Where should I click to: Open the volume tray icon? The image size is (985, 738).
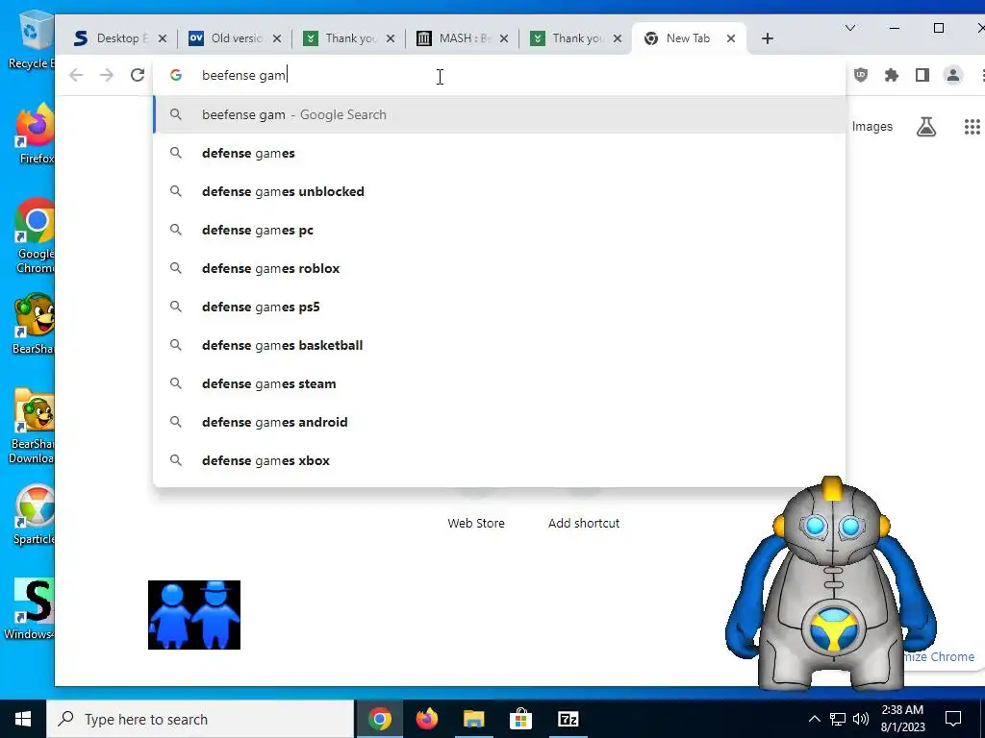(861, 719)
